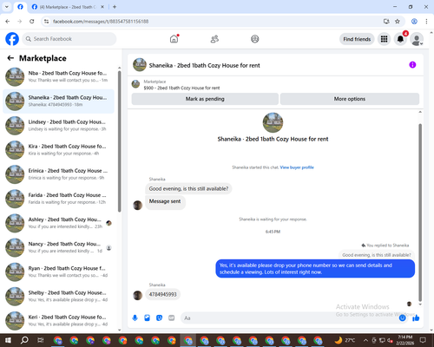Open the Friends icon in top navigation
The height and width of the screenshot is (347, 434).
pos(214,39)
